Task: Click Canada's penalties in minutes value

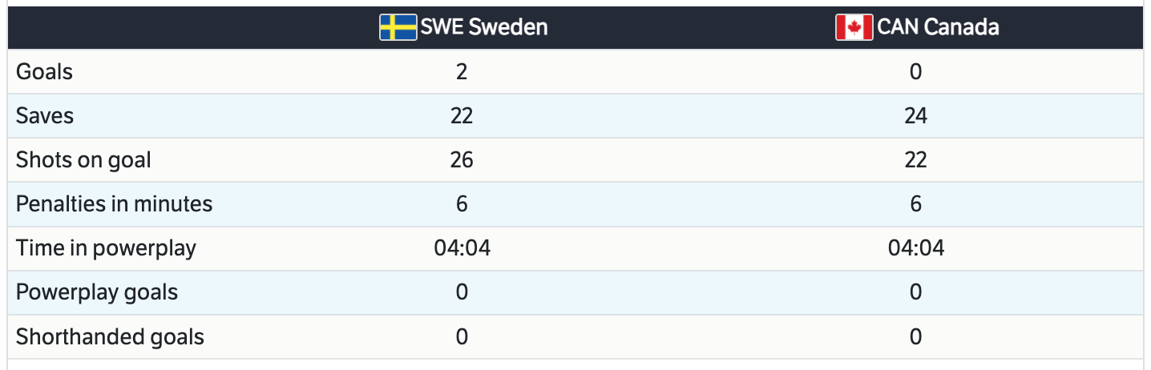Action: click(916, 204)
